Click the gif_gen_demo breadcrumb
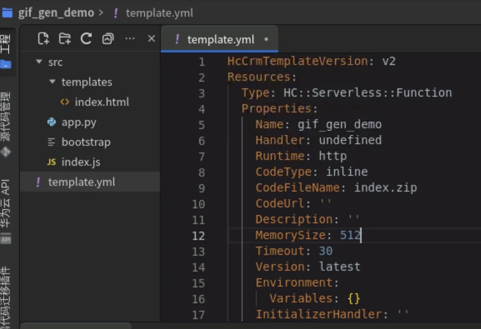The width and height of the screenshot is (481, 329). coord(56,13)
